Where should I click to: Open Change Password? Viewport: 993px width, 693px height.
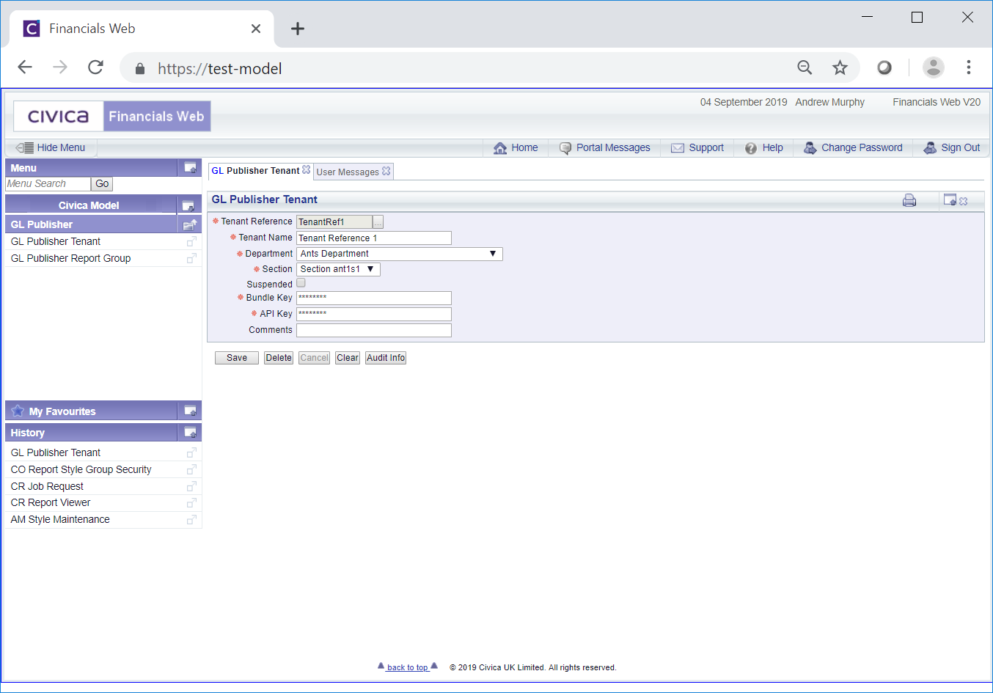854,148
